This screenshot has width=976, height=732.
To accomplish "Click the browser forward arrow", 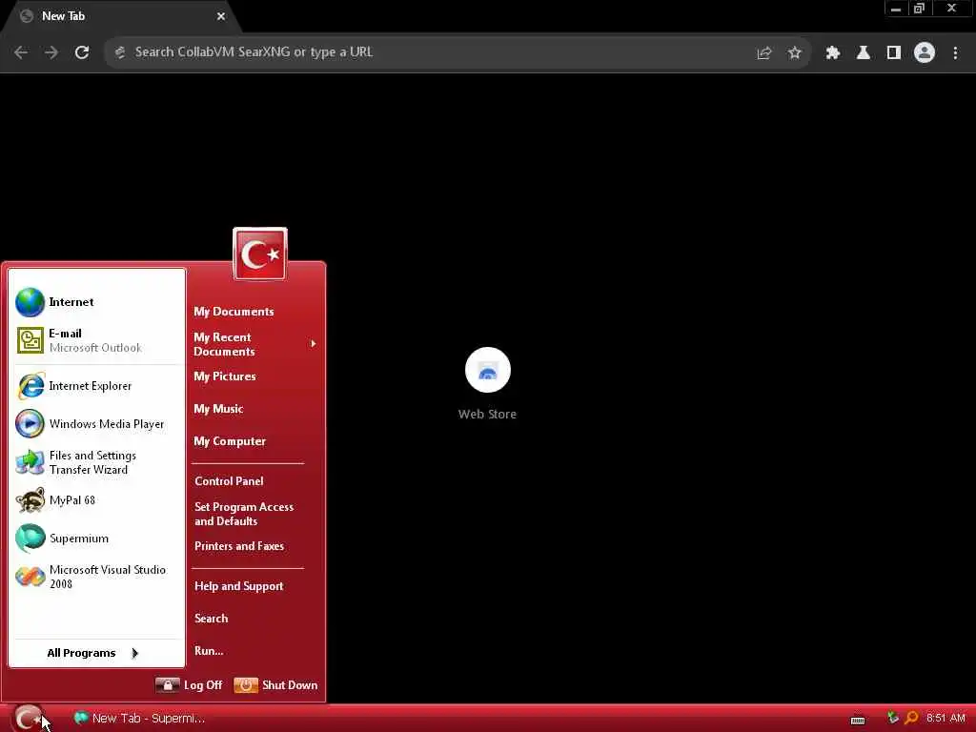I will [x=51, y=52].
